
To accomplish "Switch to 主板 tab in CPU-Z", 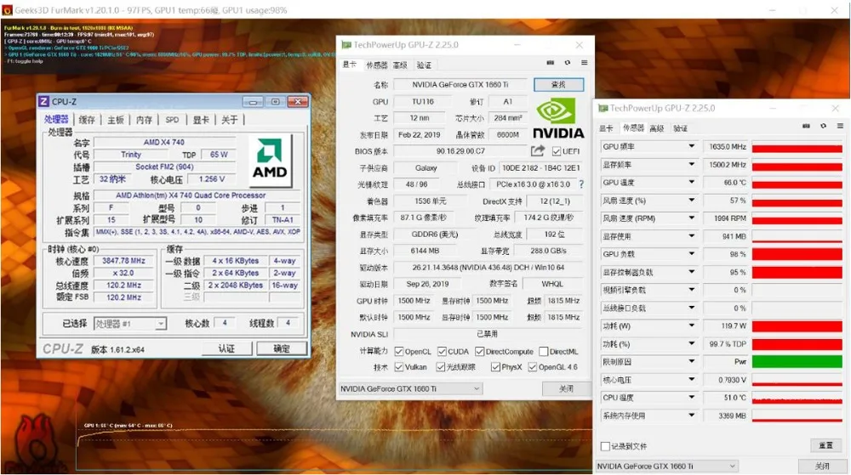I will tap(115, 120).
